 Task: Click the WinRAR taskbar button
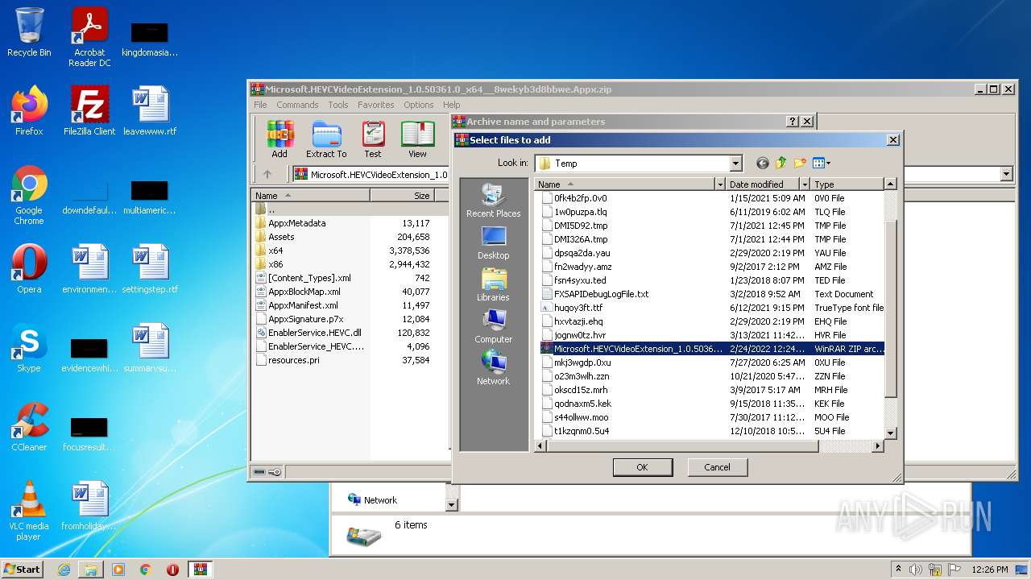[x=200, y=570]
